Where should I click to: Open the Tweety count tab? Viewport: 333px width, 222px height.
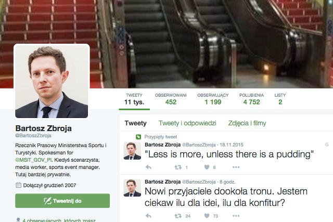(x=134, y=99)
